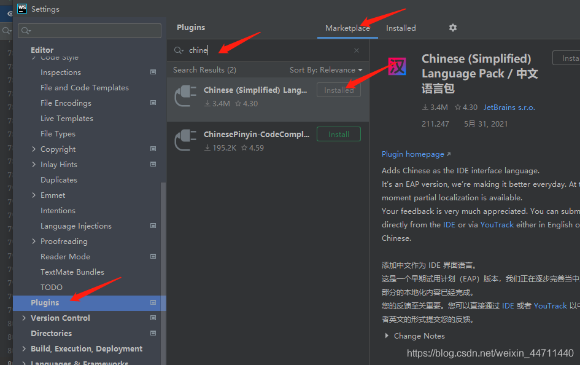This screenshot has height=365, width=580.
Task: Click project-level icon beside Directories
Action: pos(153,333)
